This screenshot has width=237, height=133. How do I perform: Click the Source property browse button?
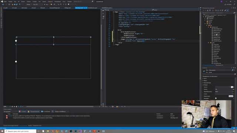232,87
